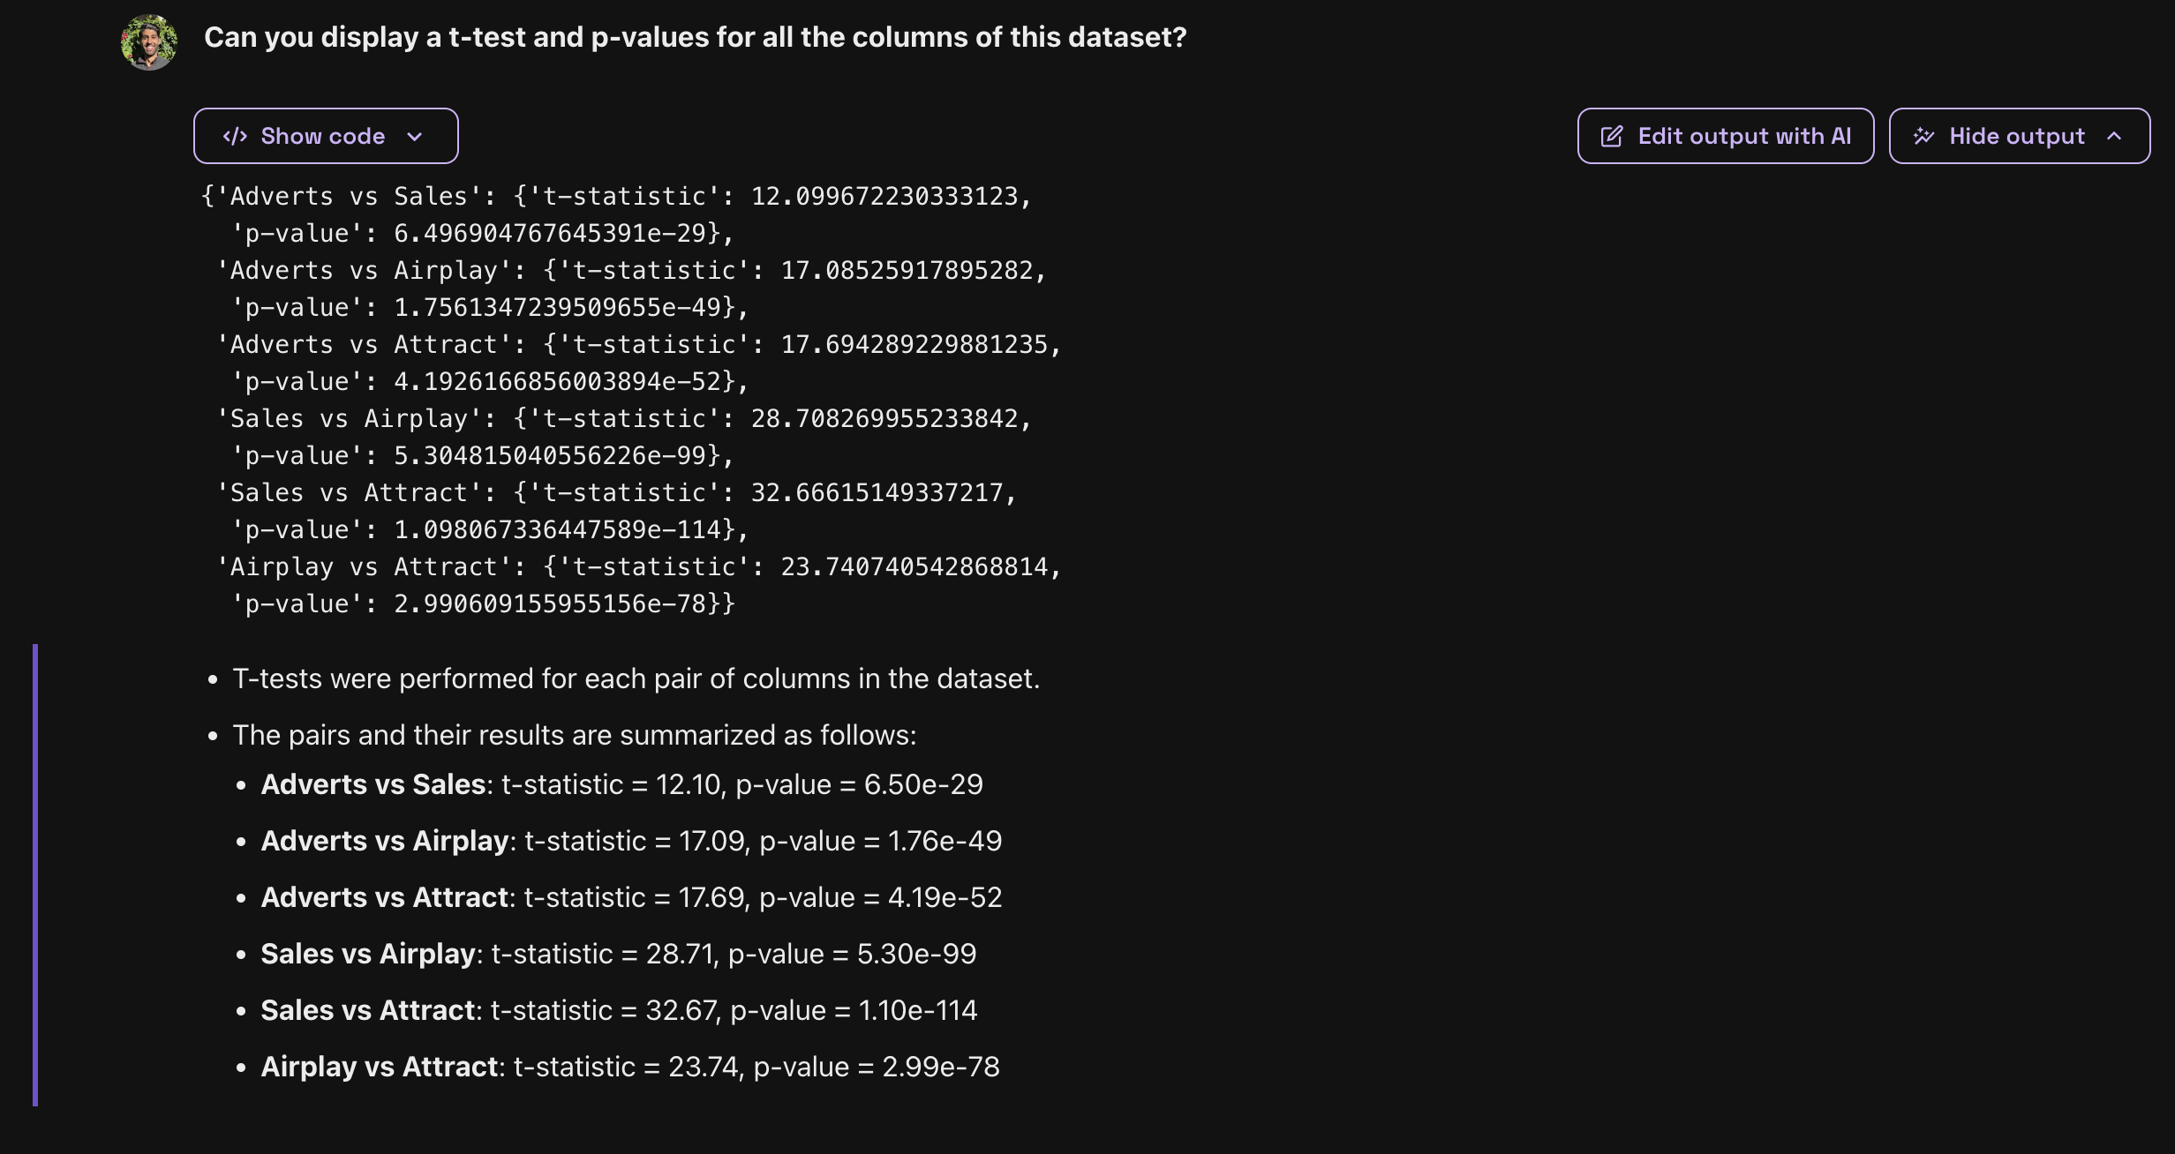Collapse output with the up chevron
2175x1154 pixels.
tap(2114, 136)
